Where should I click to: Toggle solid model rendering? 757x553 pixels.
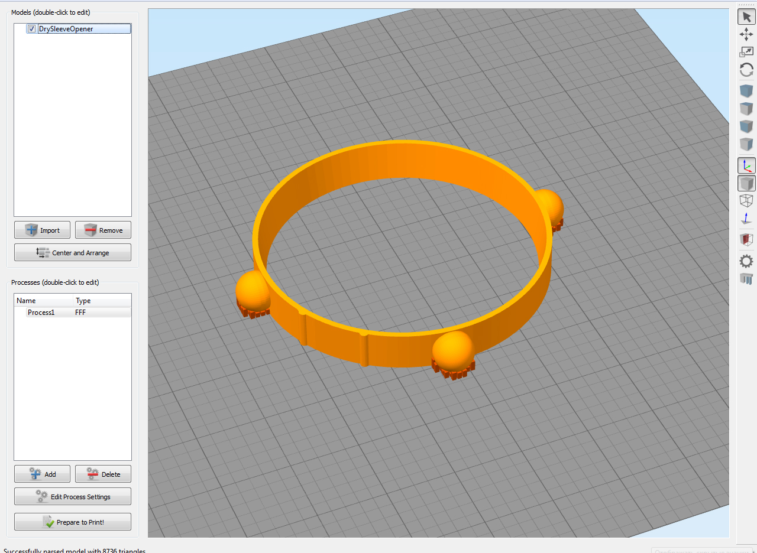tap(746, 183)
